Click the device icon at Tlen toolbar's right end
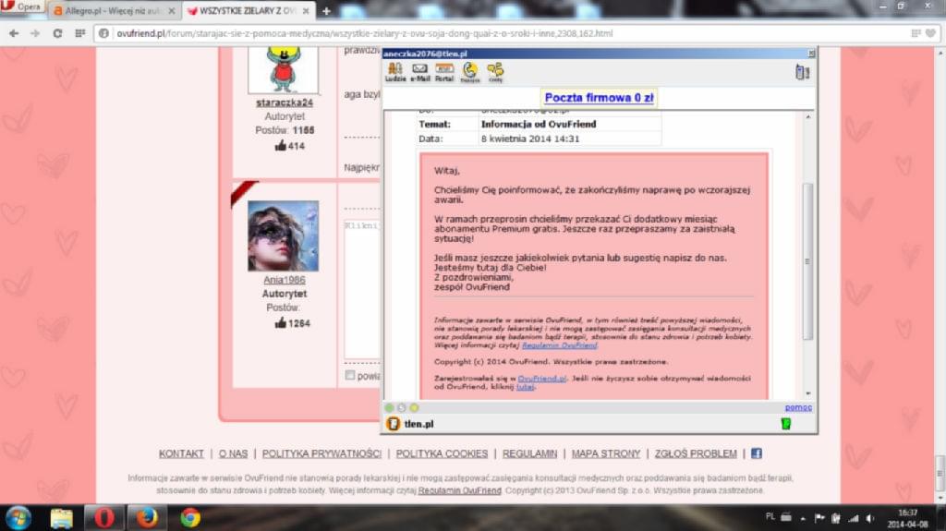The image size is (946, 531). point(803,72)
